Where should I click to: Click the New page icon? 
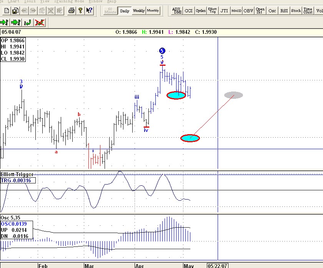[x=7, y=10]
